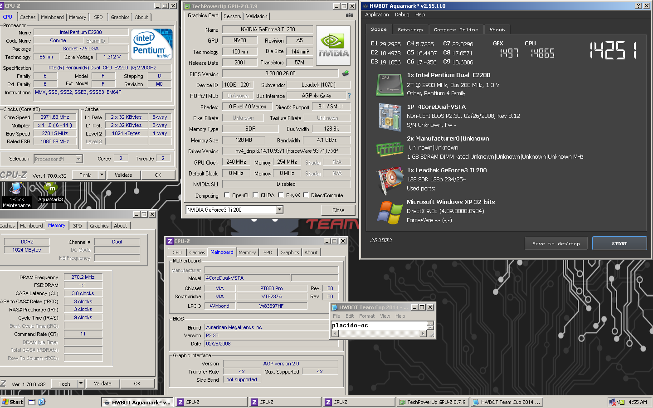Click the help question mark in Aquamark titlebar
Viewport: 653px width, 408px height.
(x=638, y=6)
